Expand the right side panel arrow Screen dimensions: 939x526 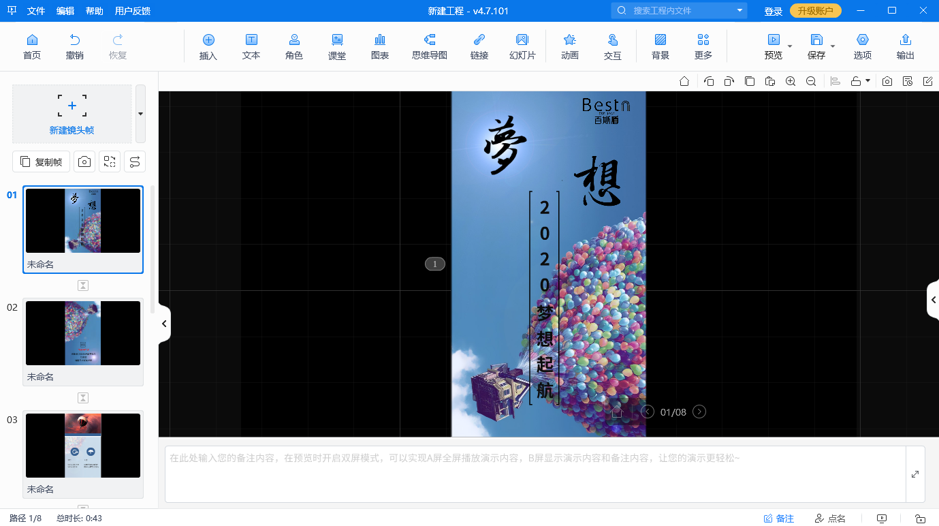tap(933, 300)
